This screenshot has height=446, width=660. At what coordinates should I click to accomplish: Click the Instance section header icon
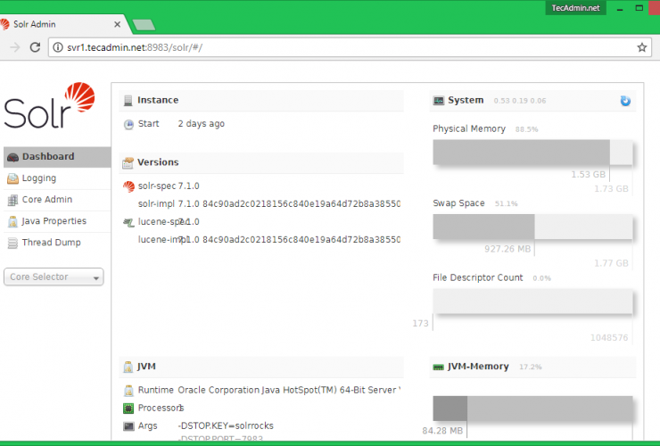click(128, 101)
